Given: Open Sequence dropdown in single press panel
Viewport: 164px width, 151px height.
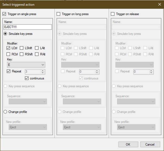Looking at the screenshot, I should (28, 101).
